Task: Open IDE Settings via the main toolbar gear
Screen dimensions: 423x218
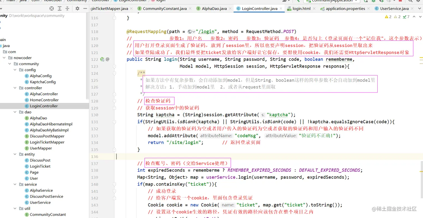Action: [x=419, y=1]
